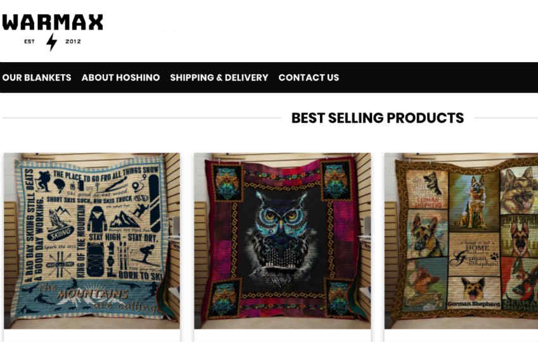The width and height of the screenshot is (538, 342).
Task: Open the skiing quilt product thumbnail
Action: (92, 241)
